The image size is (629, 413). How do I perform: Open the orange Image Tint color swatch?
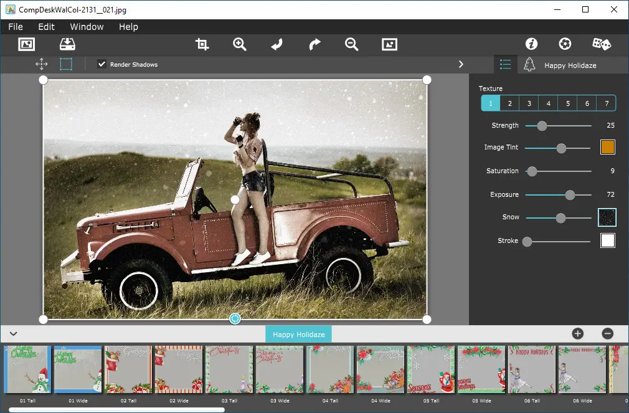[607, 148]
